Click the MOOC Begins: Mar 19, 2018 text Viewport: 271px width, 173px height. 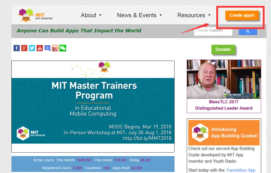[x=140, y=127]
